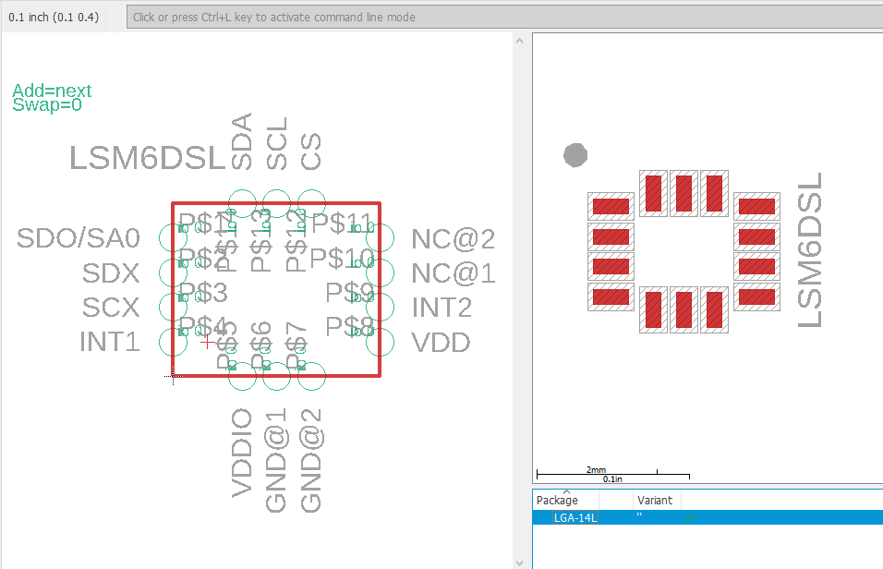This screenshot has height=569, width=883.
Task: Click the scroll up arrow of the symbol view
Action: tap(519, 41)
